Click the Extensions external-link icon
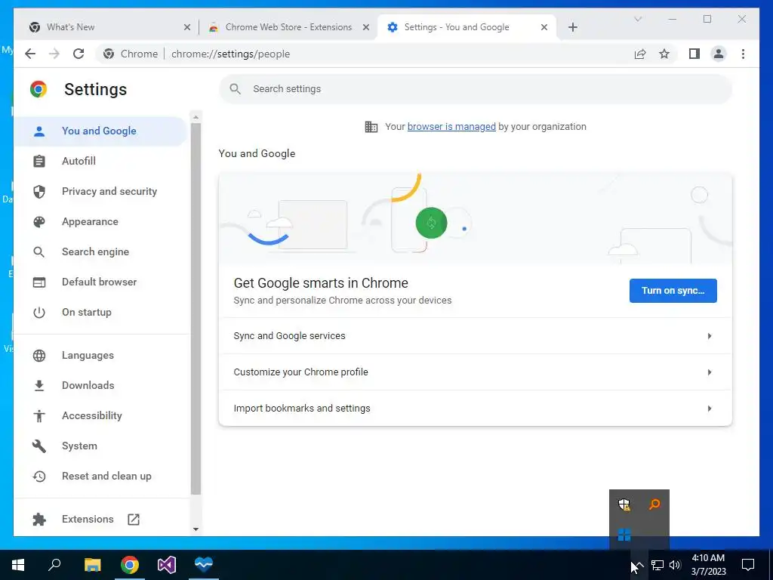The height and width of the screenshot is (580, 773). tap(134, 519)
